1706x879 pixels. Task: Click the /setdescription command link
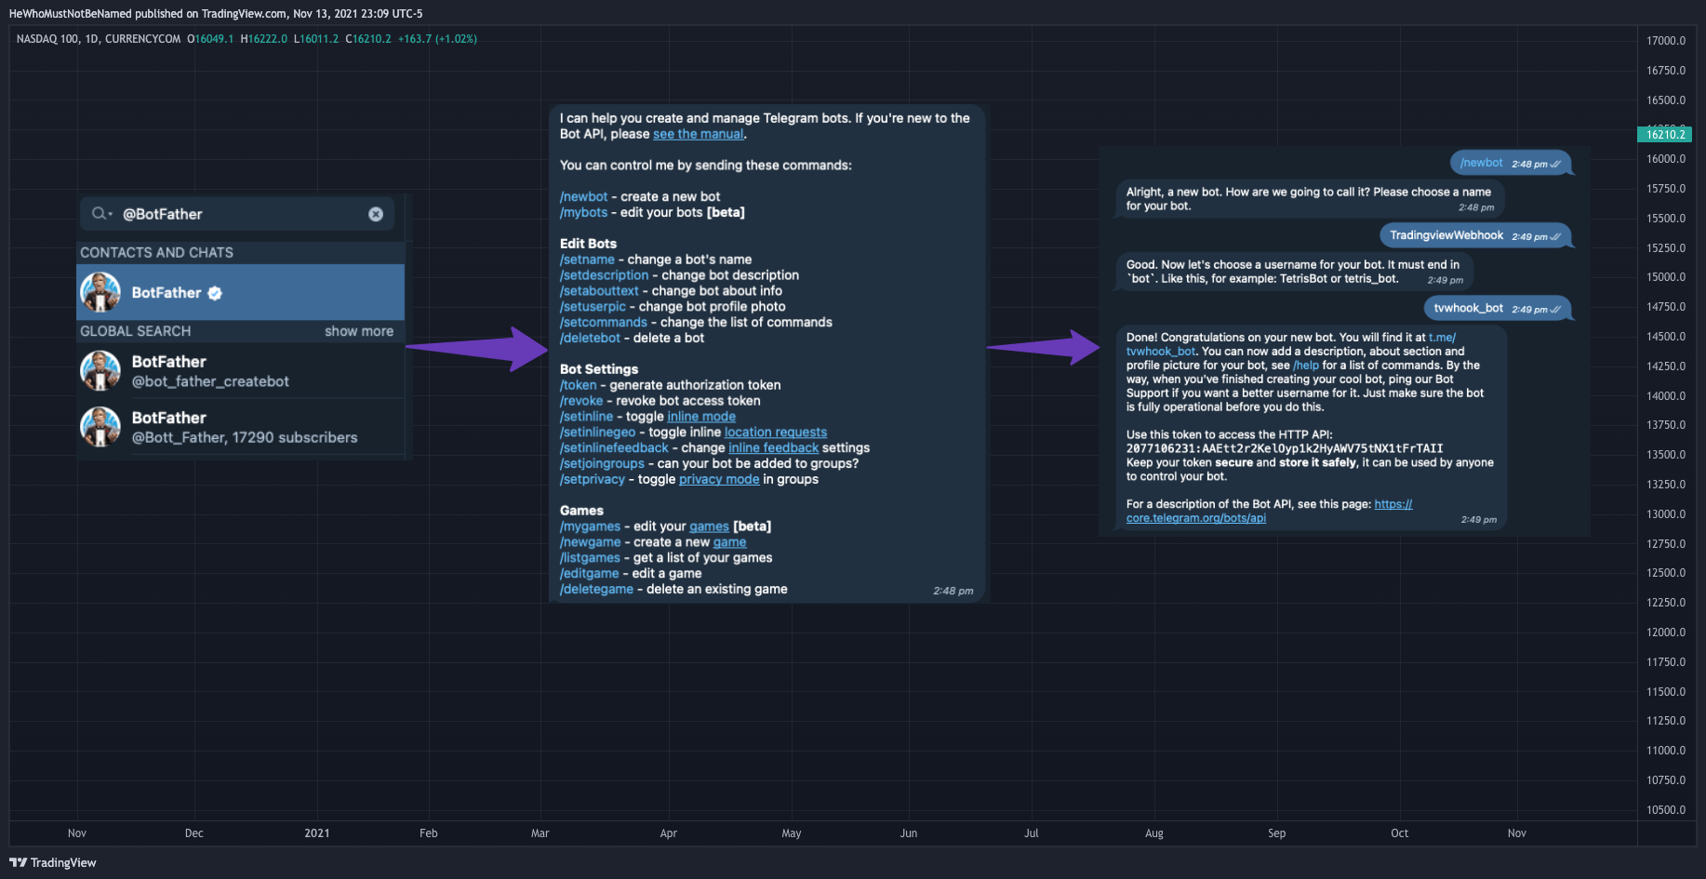click(x=604, y=275)
